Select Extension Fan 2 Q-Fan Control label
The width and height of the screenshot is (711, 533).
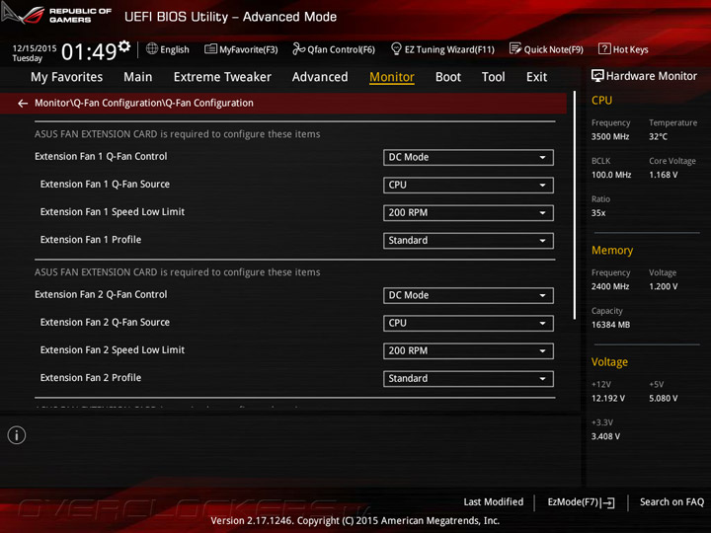click(x=101, y=294)
